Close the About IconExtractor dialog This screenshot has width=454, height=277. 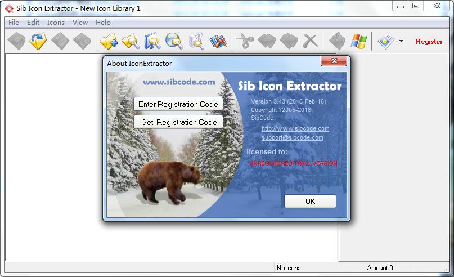point(334,61)
